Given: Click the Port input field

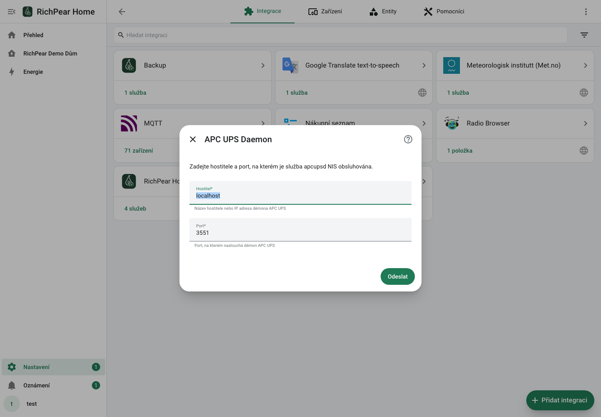Looking at the screenshot, I should click(300, 230).
